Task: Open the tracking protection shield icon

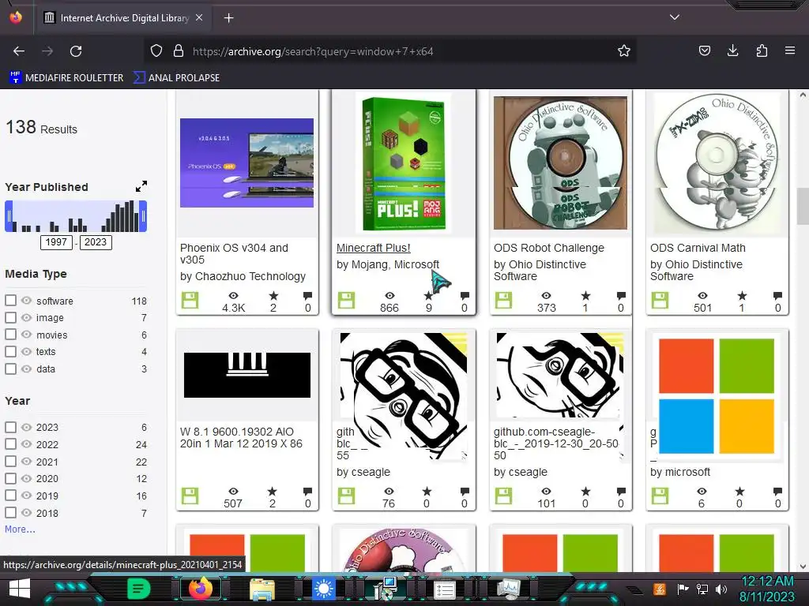Action: click(x=156, y=50)
